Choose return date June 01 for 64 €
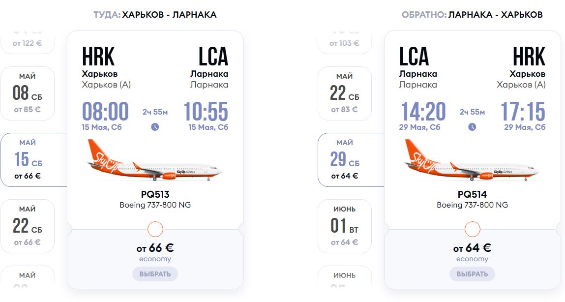 (345, 226)
